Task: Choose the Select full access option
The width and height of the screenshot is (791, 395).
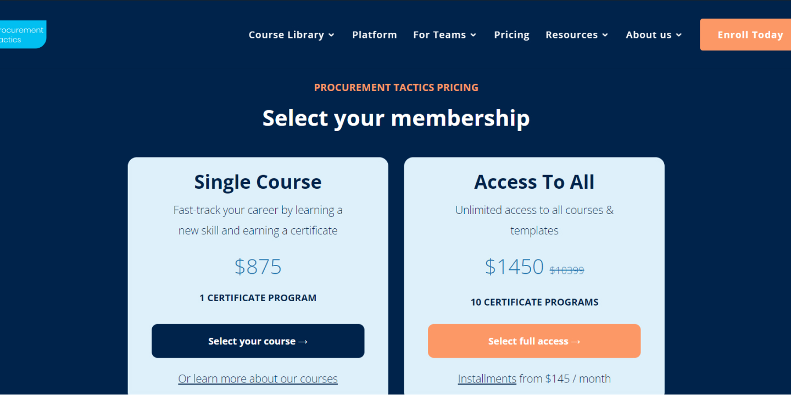Action: (x=534, y=341)
